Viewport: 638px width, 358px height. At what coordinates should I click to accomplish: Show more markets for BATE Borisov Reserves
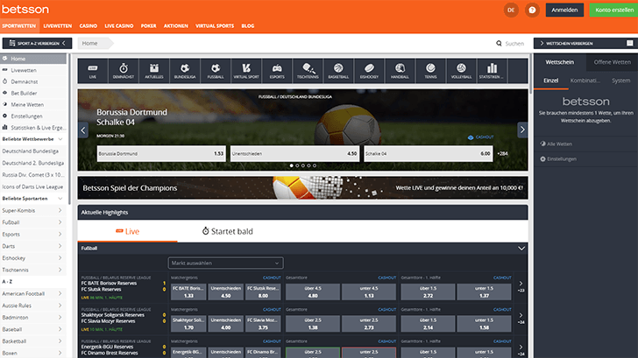521,286
